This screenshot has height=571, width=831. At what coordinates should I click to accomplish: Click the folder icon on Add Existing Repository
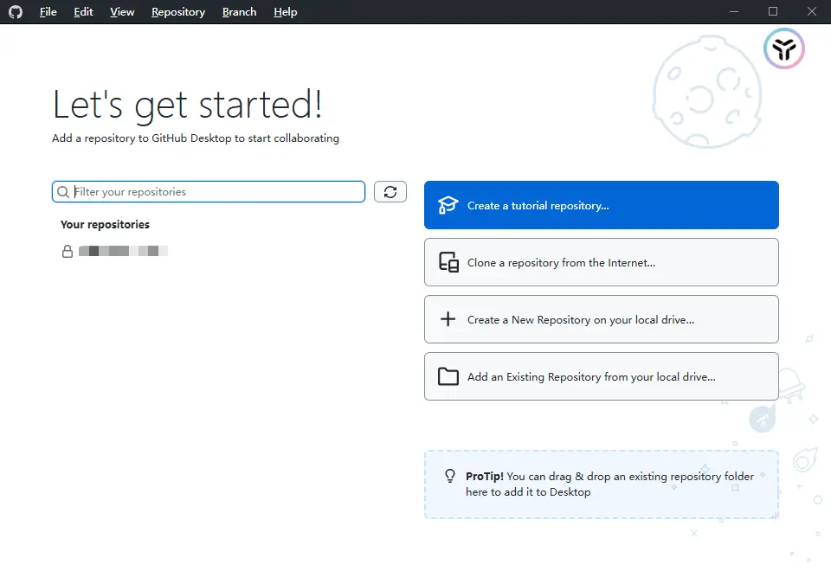(x=448, y=375)
